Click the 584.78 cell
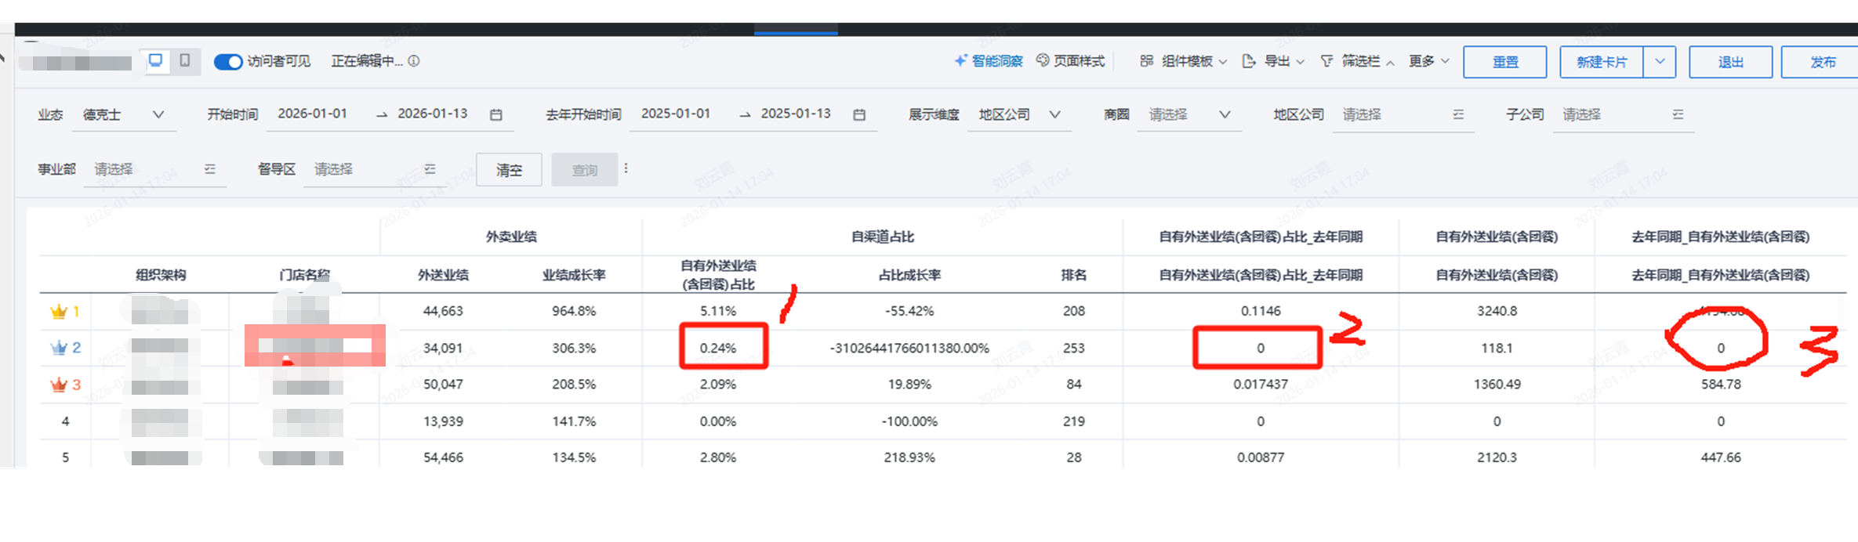This screenshot has height=542, width=1858. coord(1721,384)
